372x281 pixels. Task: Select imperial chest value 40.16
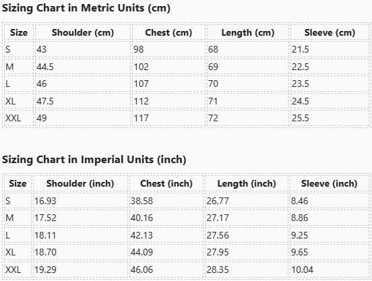[142, 218]
